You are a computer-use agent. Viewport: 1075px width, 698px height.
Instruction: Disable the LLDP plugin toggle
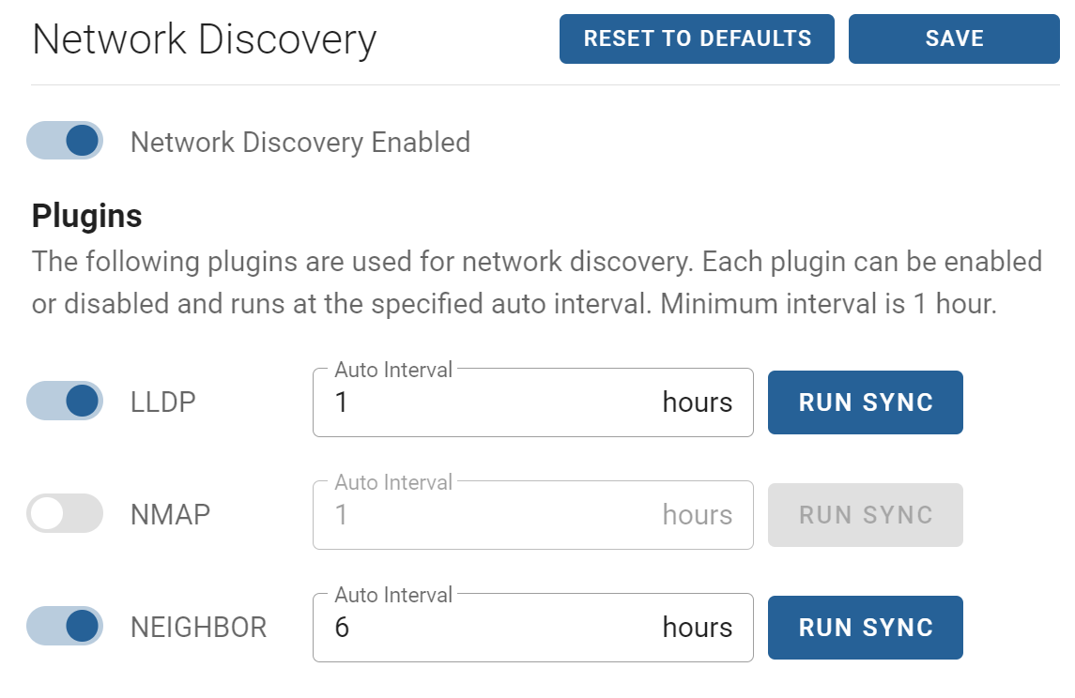tap(65, 402)
